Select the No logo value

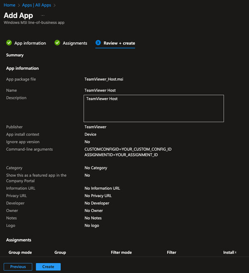(x=92, y=225)
